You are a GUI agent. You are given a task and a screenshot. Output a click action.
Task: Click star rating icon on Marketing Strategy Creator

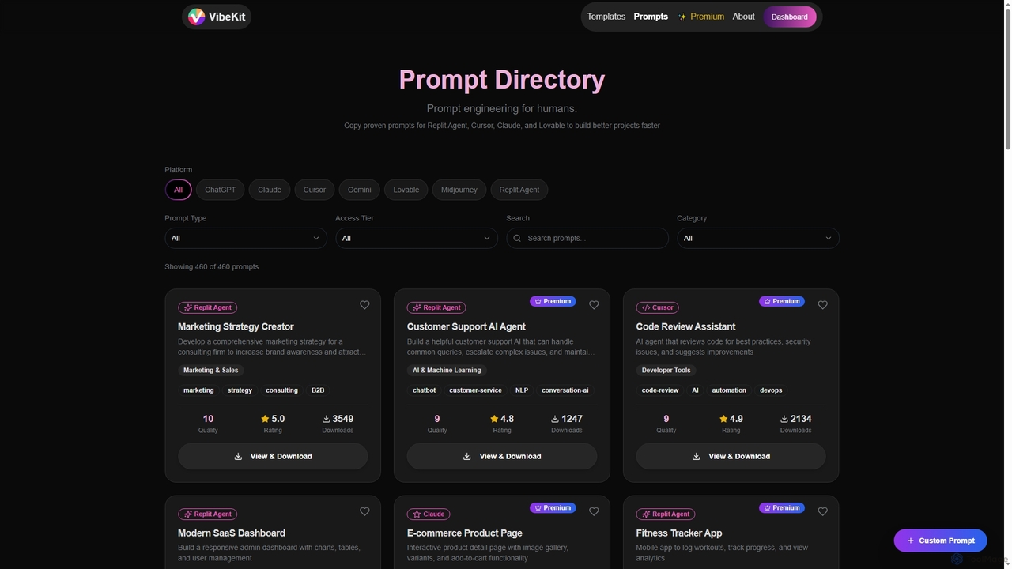(265, 419)
